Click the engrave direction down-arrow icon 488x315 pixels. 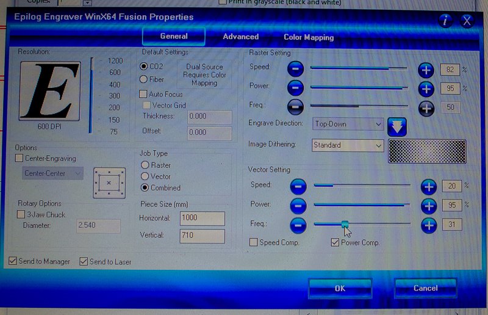(x=397, y=127)
